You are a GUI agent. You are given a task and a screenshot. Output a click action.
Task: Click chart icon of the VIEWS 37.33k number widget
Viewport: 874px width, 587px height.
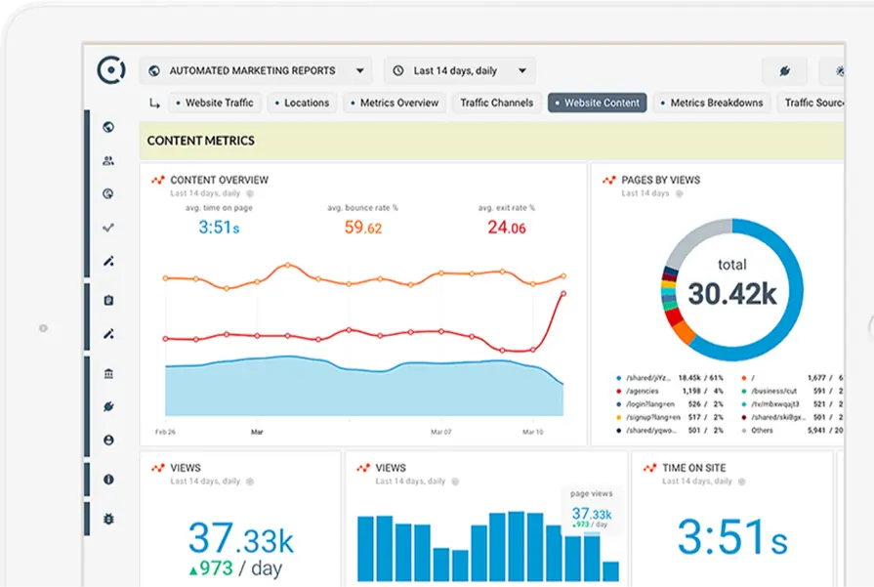point(158,468)
